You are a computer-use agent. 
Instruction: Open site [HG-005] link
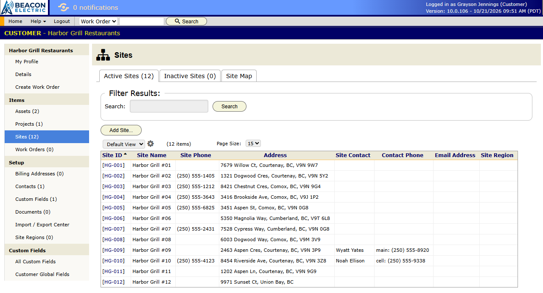click(113, 208)
